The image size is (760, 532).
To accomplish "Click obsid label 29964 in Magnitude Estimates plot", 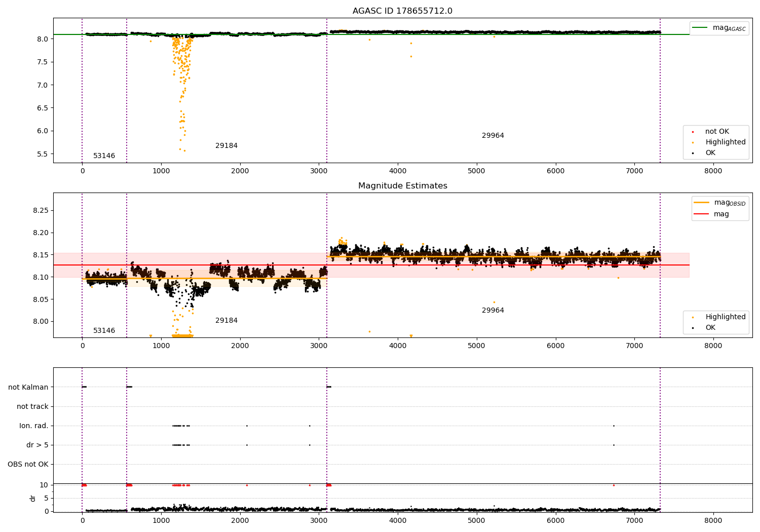I will [493, 311].
